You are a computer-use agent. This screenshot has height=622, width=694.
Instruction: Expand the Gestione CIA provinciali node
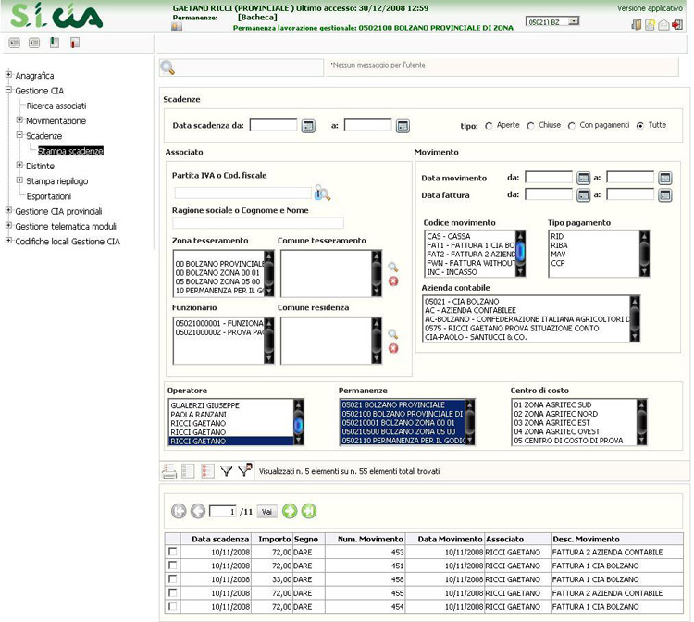click(8, 210)
